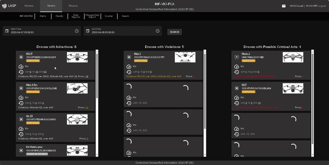Open the Mavic 2 name link
Image resolution: width=329 pixels, height=165 pixels.
pos(246,54)
